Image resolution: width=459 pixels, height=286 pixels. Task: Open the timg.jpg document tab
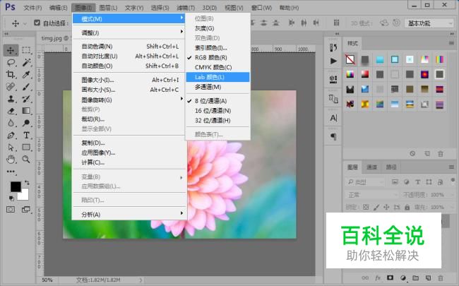tap(54, 38)
